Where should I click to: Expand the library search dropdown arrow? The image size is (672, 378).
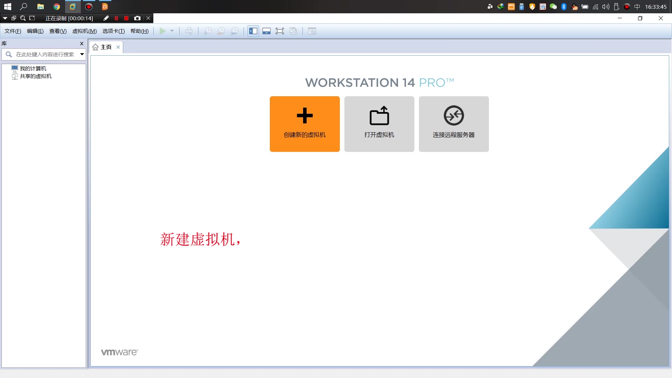(82, 54)
